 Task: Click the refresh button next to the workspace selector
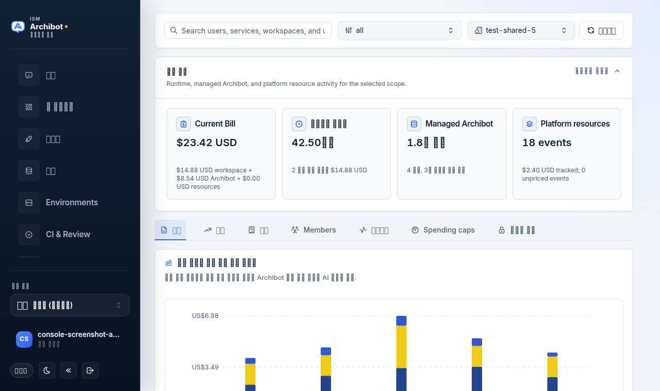coord(601,30)
